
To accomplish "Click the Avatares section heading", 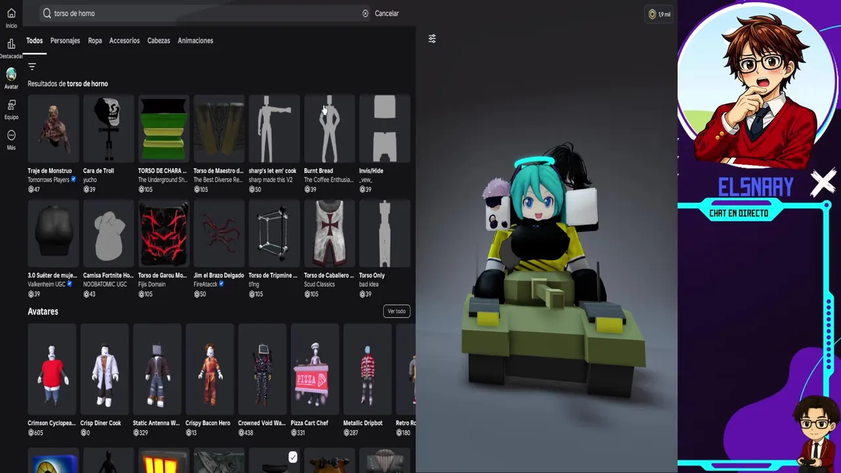I will (x=43, y=311).
